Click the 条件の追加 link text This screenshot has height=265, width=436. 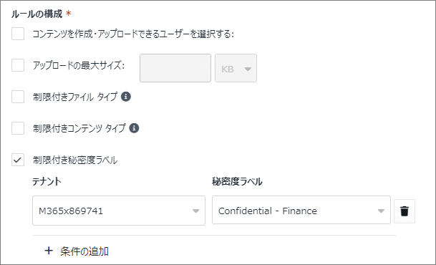pyautogui.click(x=84, y=251)
